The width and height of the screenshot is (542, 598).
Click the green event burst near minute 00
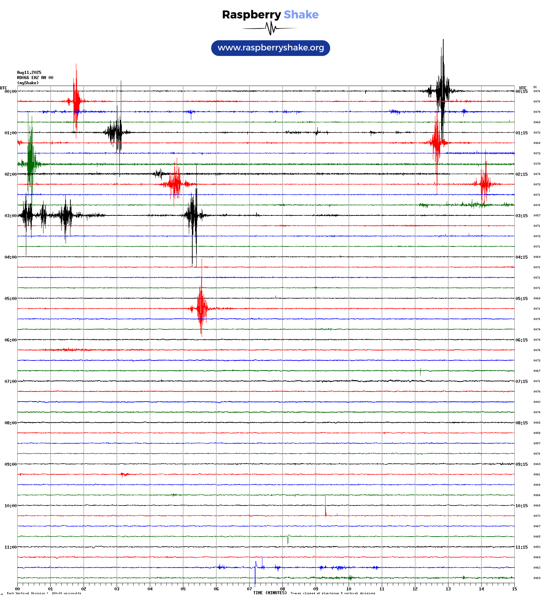point(31,164)
